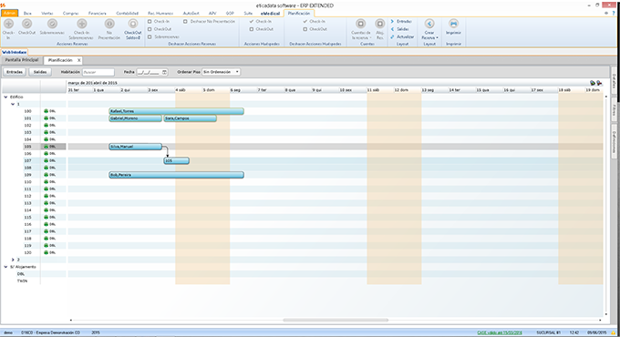Screen dimensions: 620x337
Task: Click the Sobrereservas ribbon icon
Action: coord(52,24)
